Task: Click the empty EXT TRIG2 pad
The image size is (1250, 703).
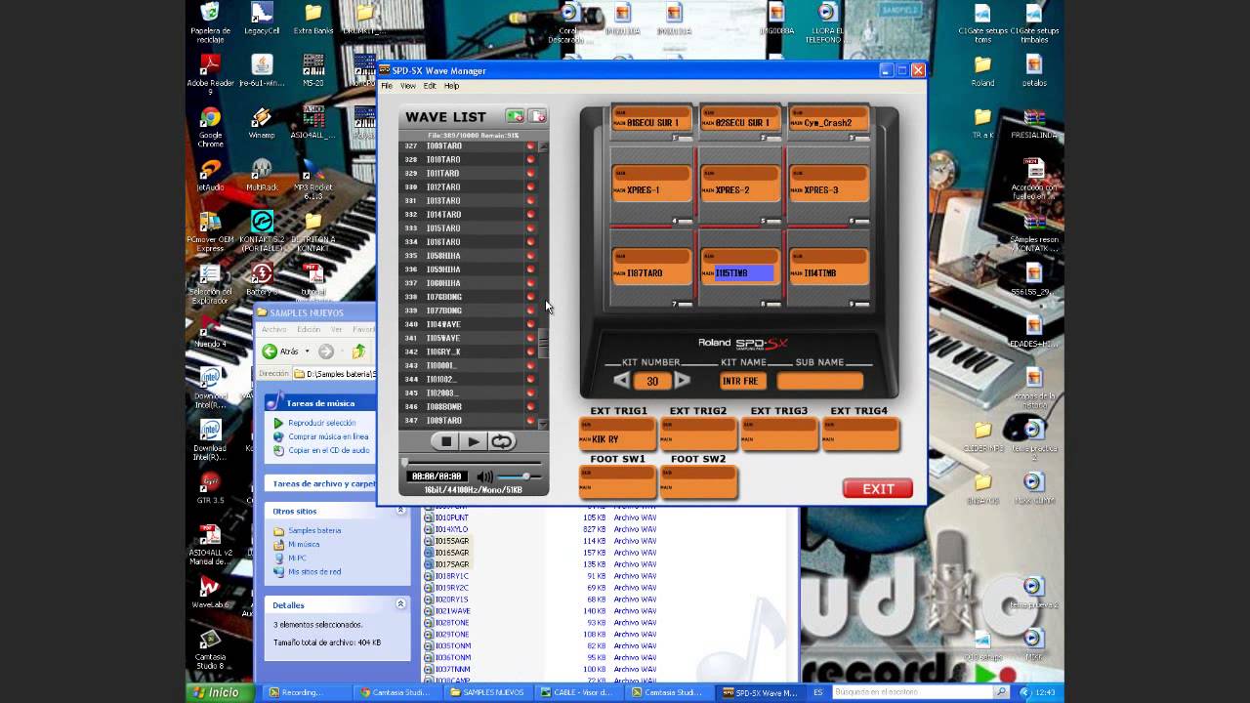Action: [x=698, y=433]
